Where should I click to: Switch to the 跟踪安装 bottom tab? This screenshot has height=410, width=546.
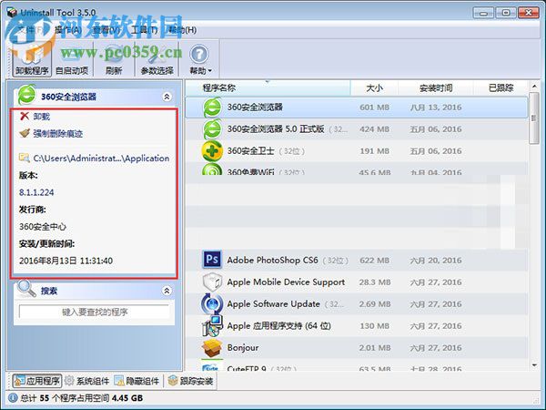pyautogui.click(x=190, y=381)
